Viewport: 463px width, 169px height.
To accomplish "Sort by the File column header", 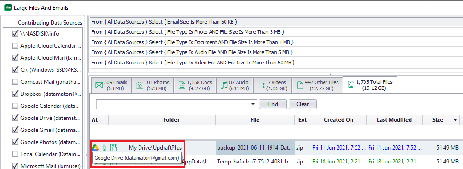I will 255,120.
